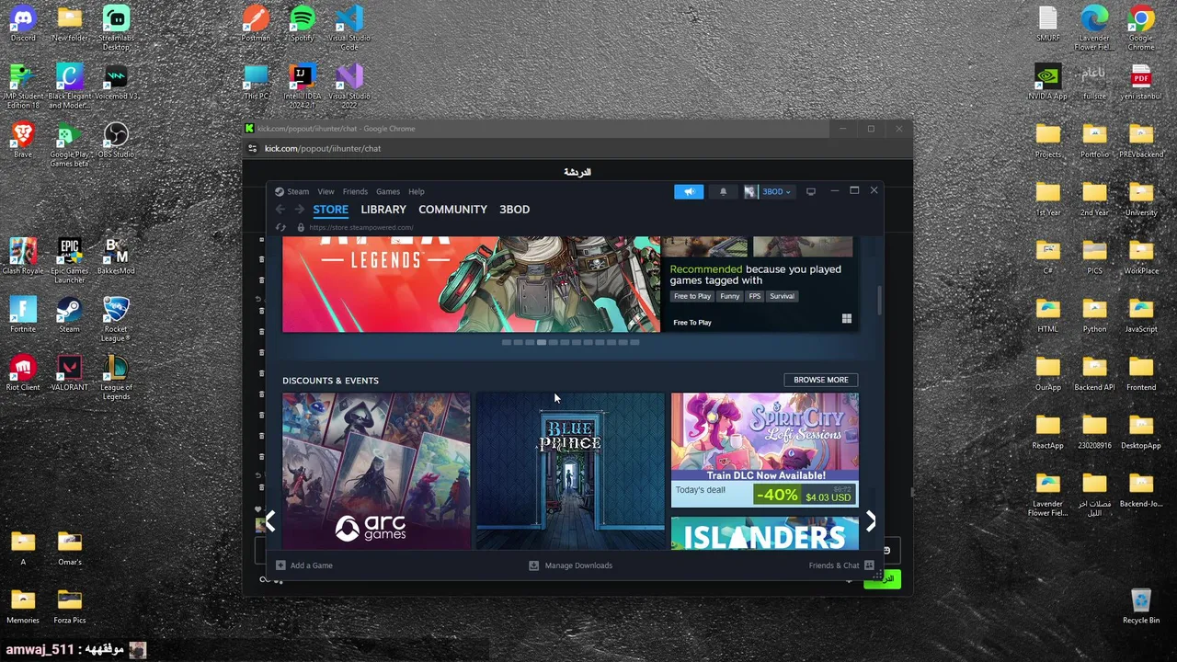Select the Forza Pics folder
Screen dimensions: 1177x662
coord(70,605)
